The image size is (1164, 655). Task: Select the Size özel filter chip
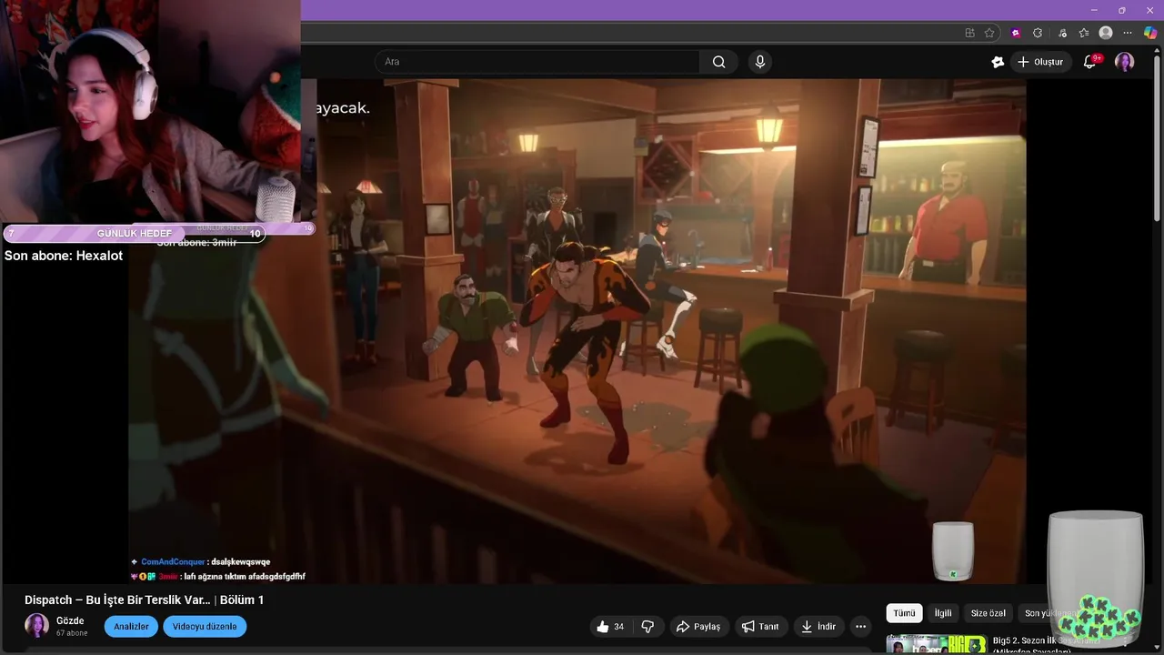[x=988, y=613]
